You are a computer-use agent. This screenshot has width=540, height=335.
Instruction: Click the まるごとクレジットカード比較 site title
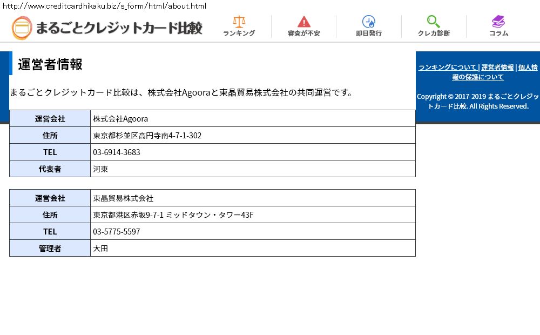pyautogui.click(x=119, y=28)
